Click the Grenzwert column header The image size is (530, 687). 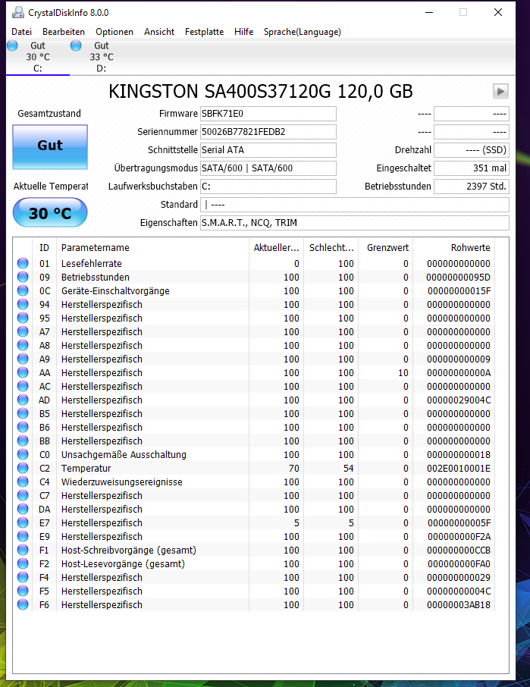tap(386, 247)
